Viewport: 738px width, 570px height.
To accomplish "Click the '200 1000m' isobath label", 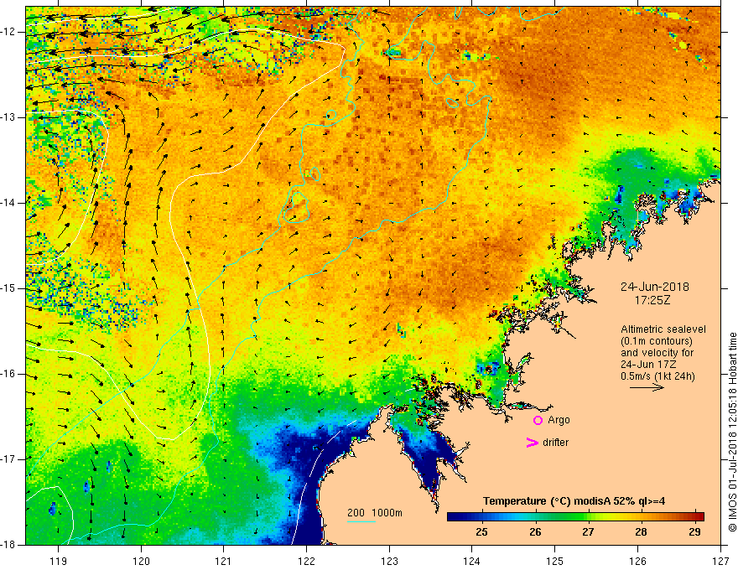I will point(375,513).
